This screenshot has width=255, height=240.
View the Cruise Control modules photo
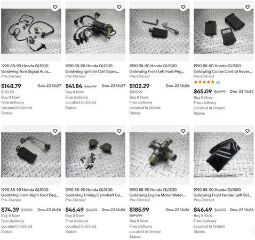pos(224,31)
